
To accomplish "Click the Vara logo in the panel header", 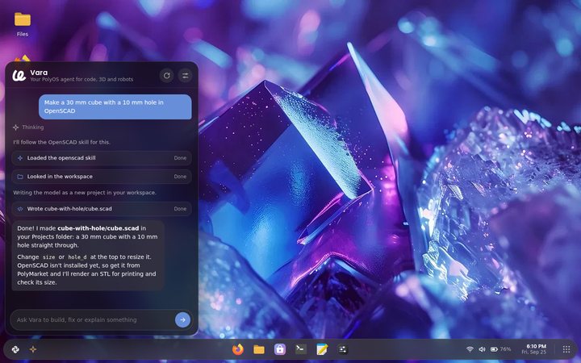I will (x=19, y=76).
